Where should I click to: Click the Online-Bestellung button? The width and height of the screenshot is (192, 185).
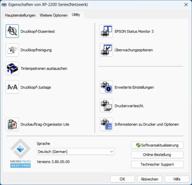157,155
